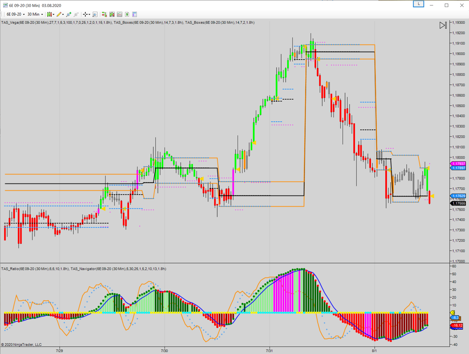The image size is (469, 354).
Task: Select the crosshair cursor icon
Action: (85, 14)
